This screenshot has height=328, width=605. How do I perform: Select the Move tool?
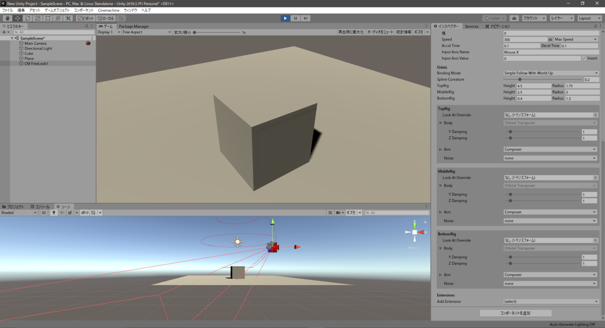click(18, 18)
